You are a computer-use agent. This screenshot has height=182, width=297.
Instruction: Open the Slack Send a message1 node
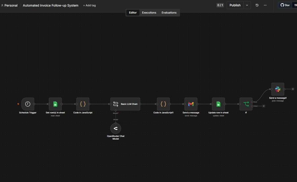[x=278, y=89]
